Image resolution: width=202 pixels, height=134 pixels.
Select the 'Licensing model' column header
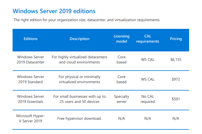(x=122, y=39)
